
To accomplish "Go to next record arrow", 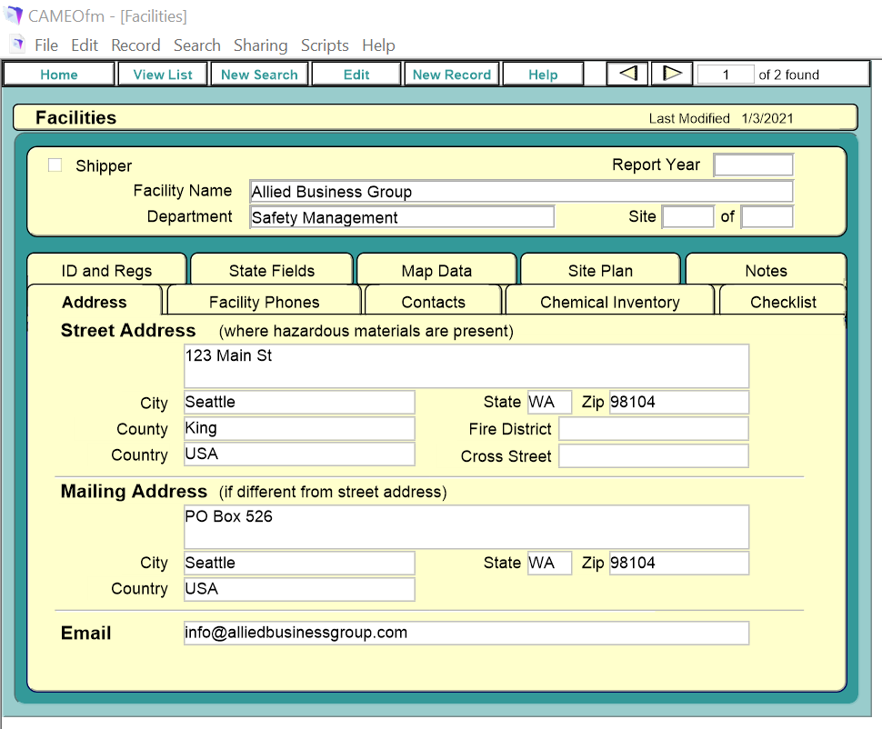I will tap(672, 74).
